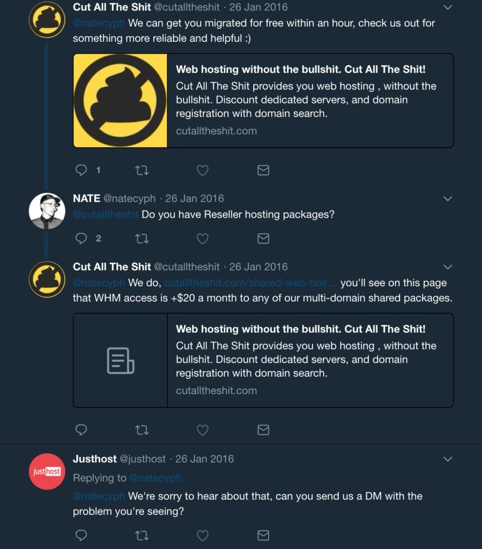The width and height of the screenshot is (482, 549).
Task: Expand options chevron on Justhost tweet
Action: click(448, 459)
